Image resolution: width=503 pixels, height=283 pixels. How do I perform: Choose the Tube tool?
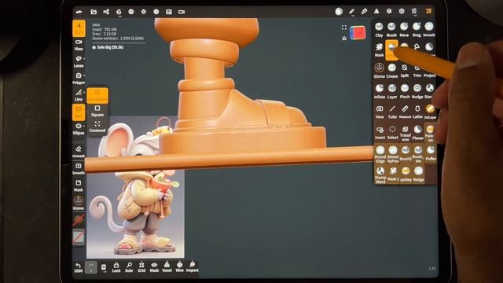click(392, 112)
